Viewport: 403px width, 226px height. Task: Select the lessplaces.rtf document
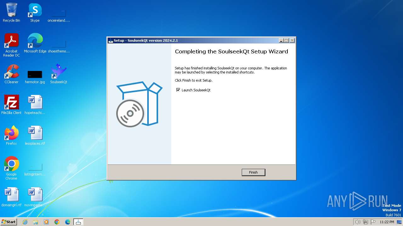35,136
